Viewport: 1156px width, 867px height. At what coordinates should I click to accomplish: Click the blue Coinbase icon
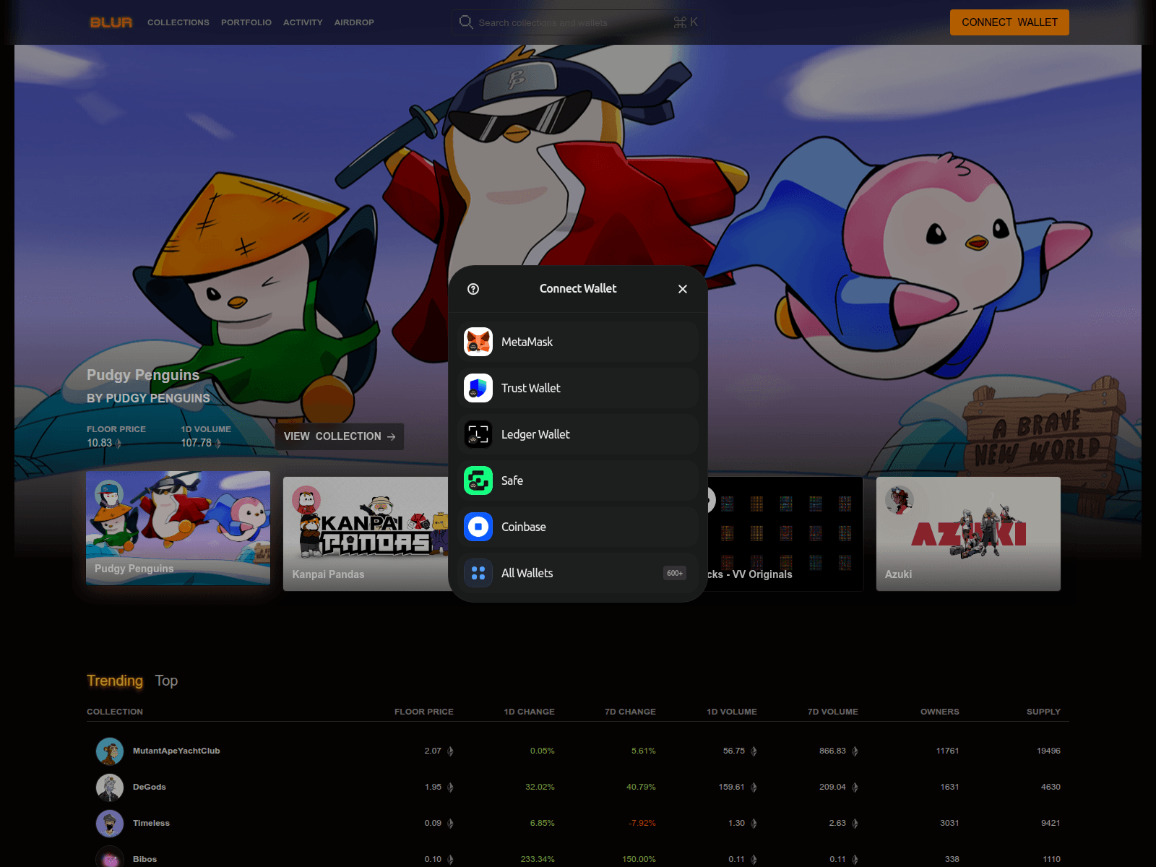478,527
